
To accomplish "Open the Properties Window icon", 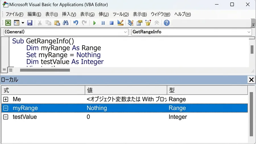I will (x=139, y=23).
